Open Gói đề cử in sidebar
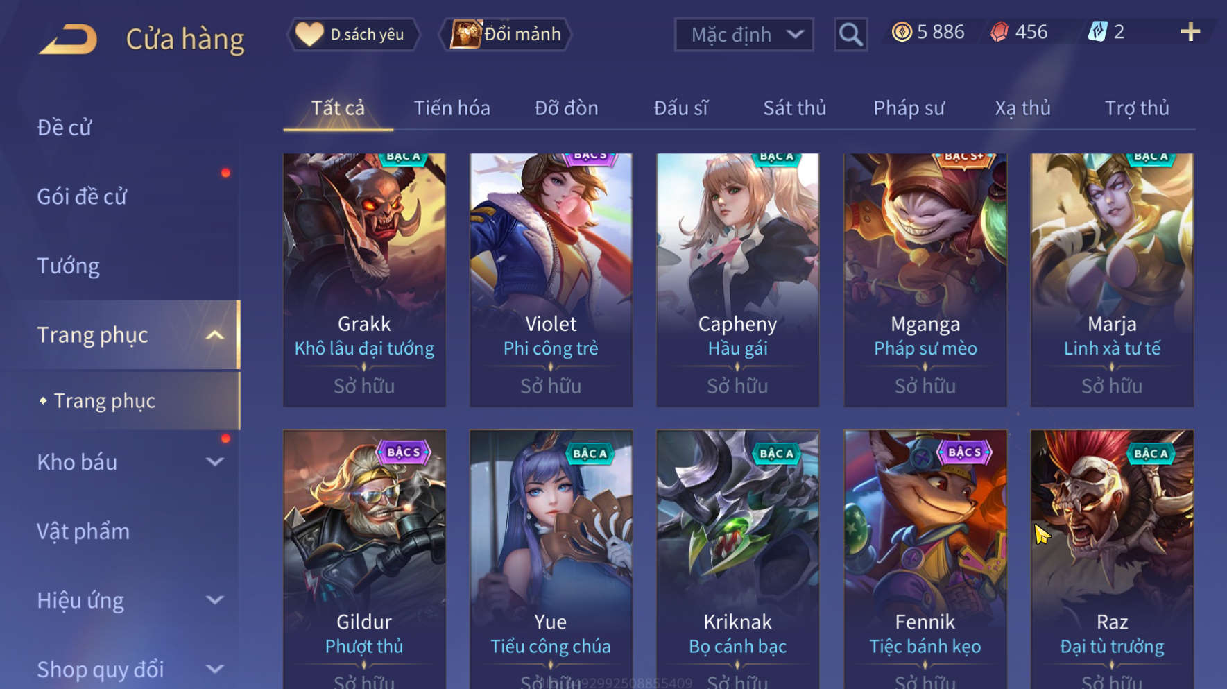Screen dimensions: 1227x689 coord(82,196)
